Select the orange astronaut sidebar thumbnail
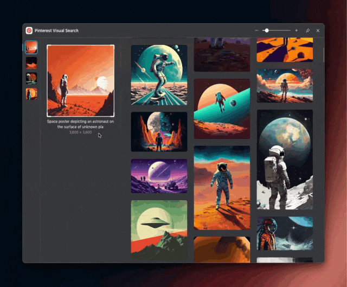The image size is (347, 287). pyautogui.click(x=31, y=47)
